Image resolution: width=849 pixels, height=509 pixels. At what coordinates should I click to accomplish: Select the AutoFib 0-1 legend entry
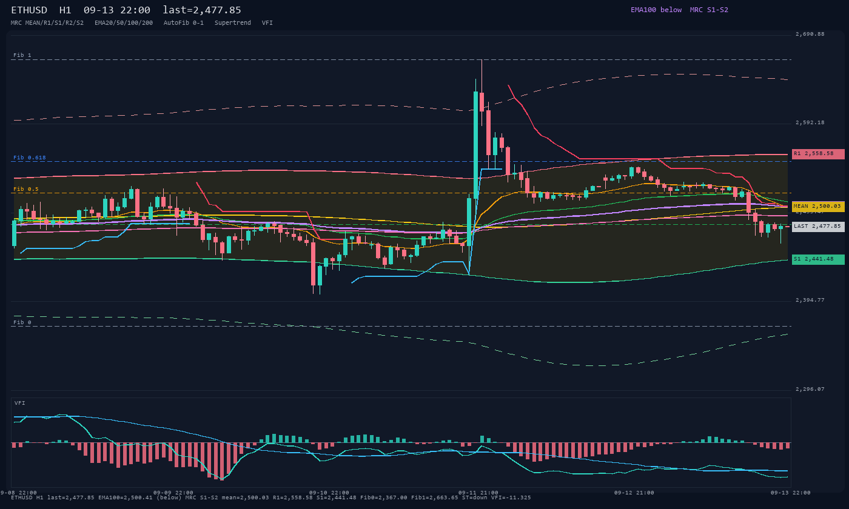point(184,22)
